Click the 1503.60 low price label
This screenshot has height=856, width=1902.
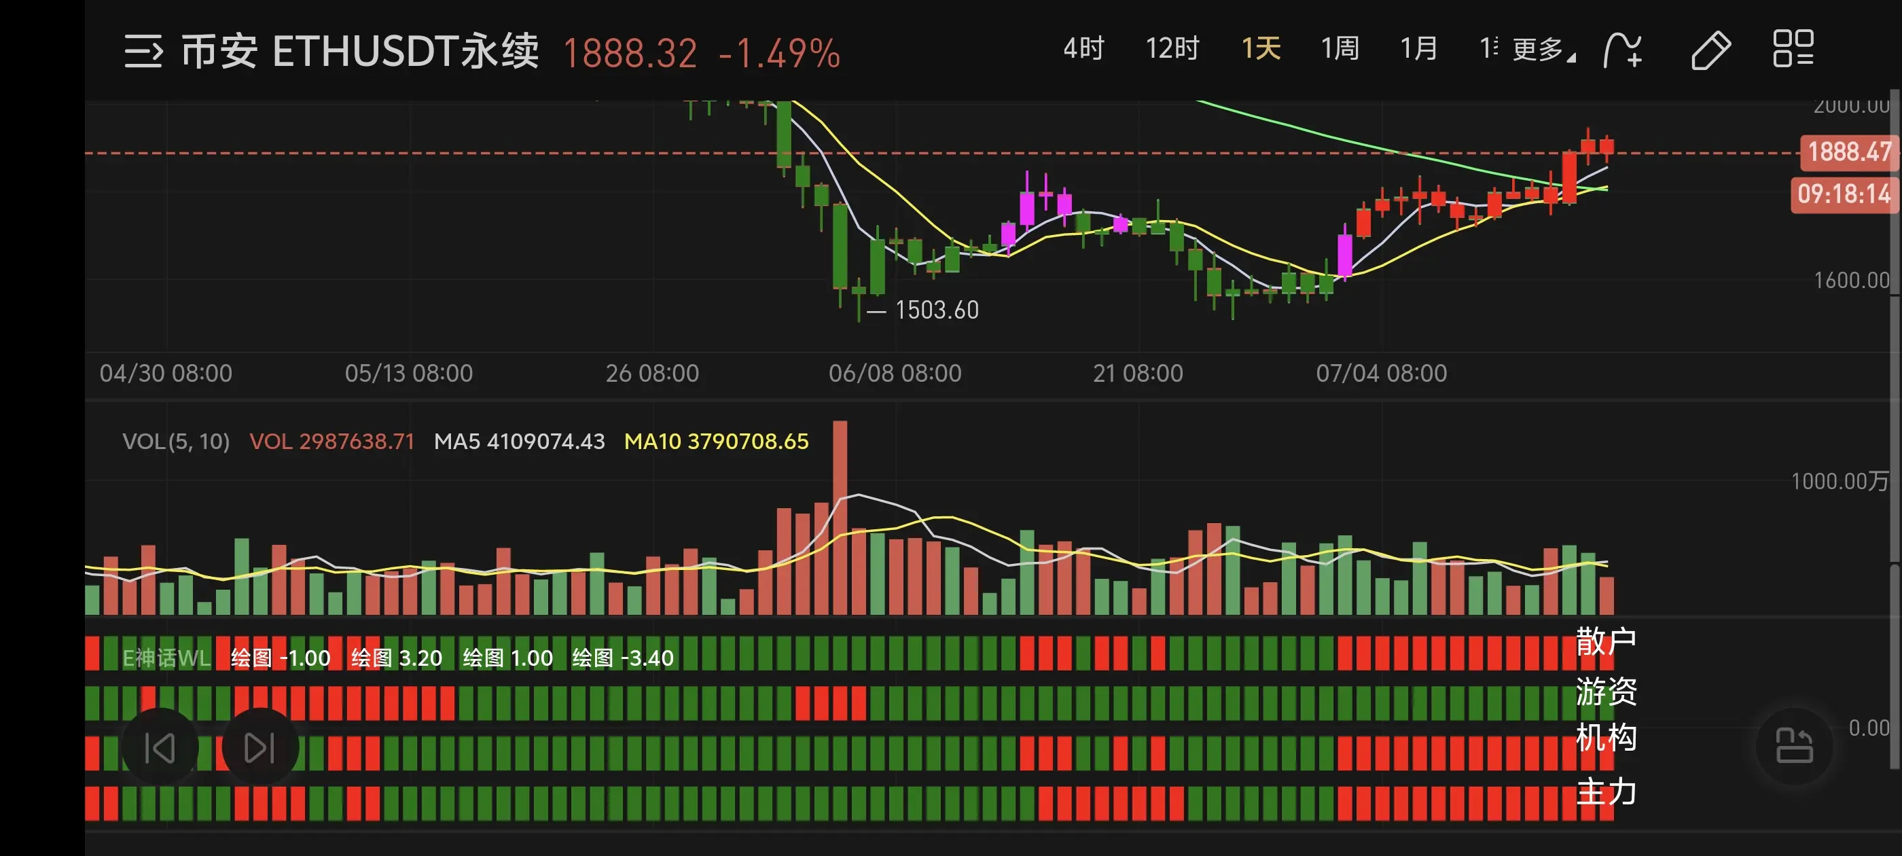[x=937, y=310]
